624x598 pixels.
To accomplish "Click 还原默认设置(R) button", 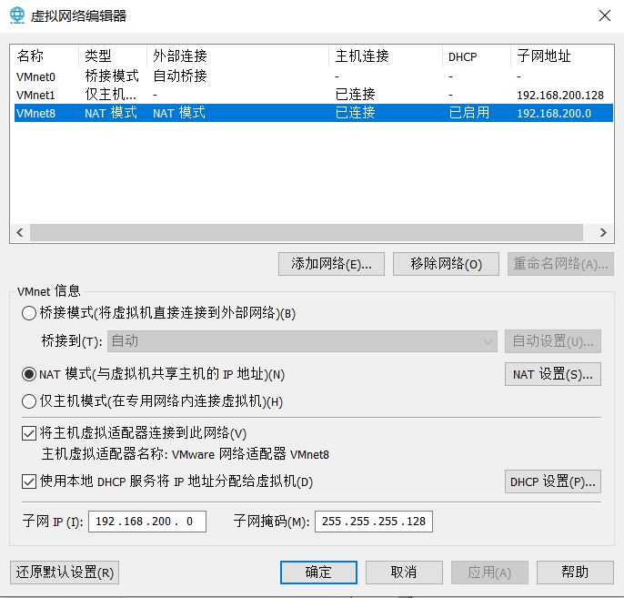I will 65,573.
